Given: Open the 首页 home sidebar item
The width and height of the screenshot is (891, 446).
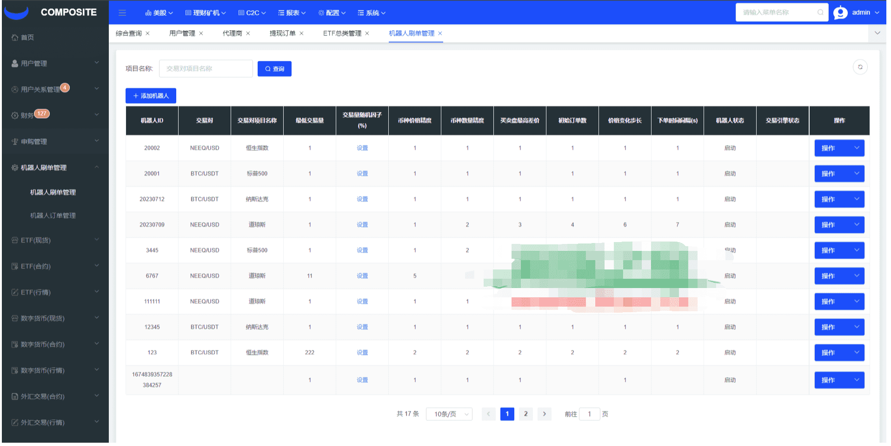Looking at the screenshot, I should click(27, 38).
